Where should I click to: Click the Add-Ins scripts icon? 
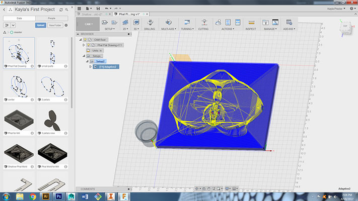289,22
